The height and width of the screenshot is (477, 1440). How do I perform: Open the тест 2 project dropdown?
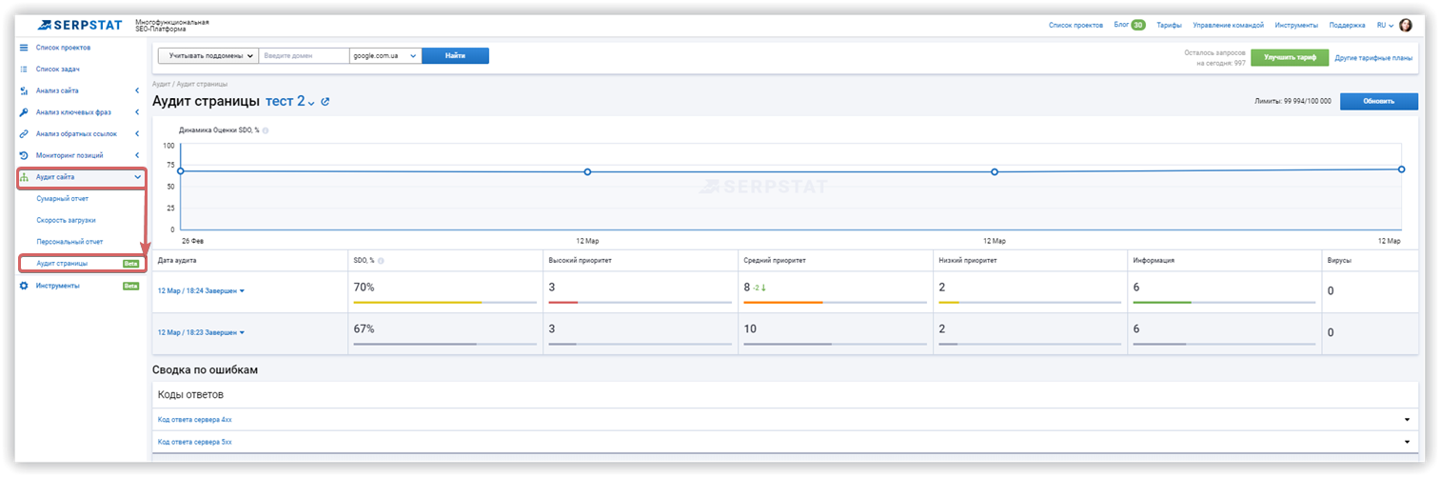(291, 101)
